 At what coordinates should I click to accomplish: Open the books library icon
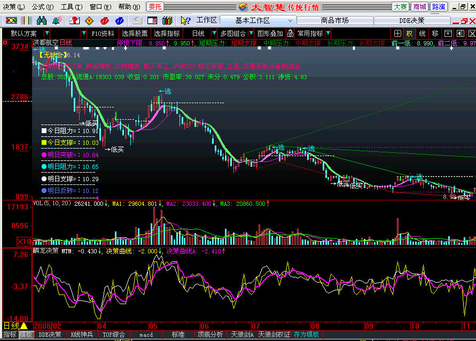[167, 21]
